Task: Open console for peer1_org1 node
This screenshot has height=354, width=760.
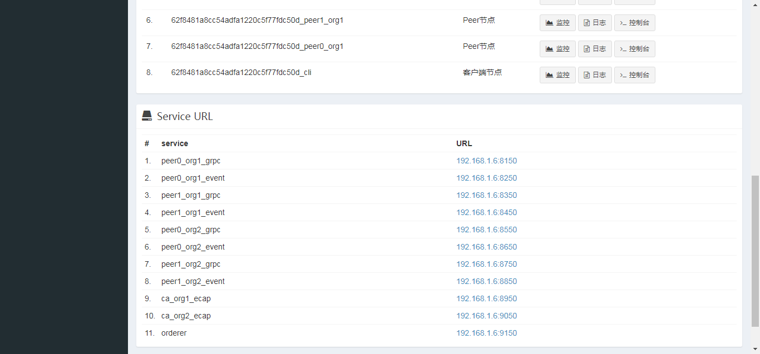Action: click(x=634, y=23)
